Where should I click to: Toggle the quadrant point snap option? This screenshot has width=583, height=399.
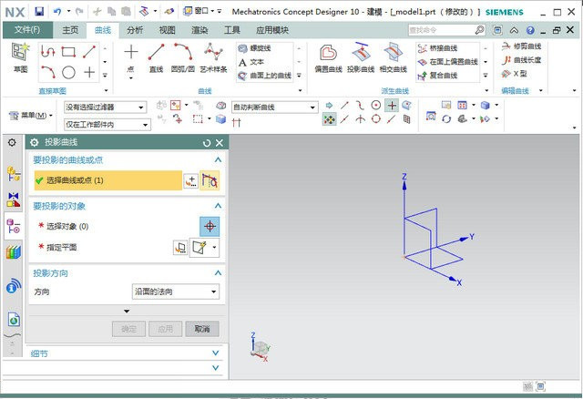[x=376, y=119]
